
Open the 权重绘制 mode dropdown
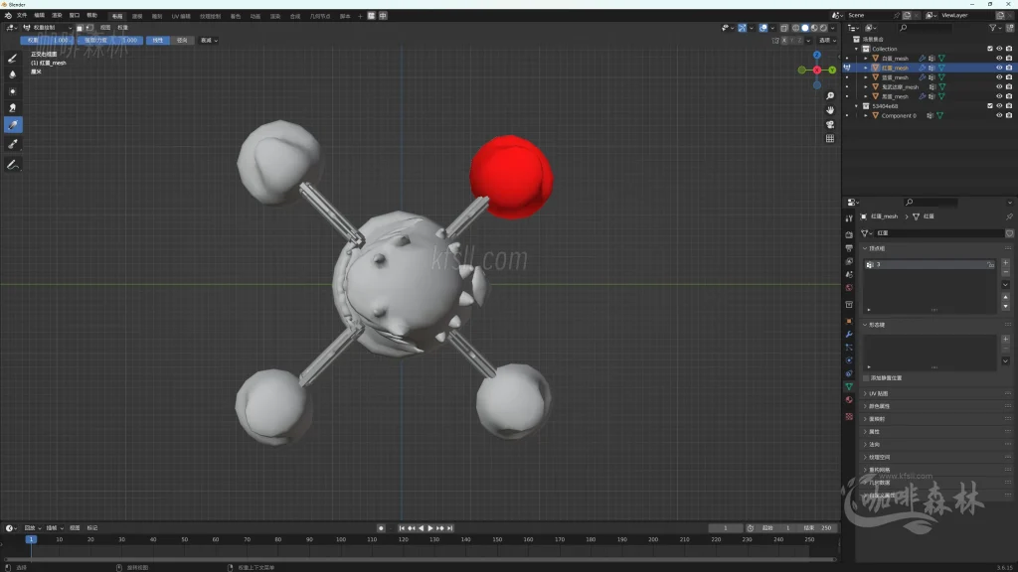[47, 28]
